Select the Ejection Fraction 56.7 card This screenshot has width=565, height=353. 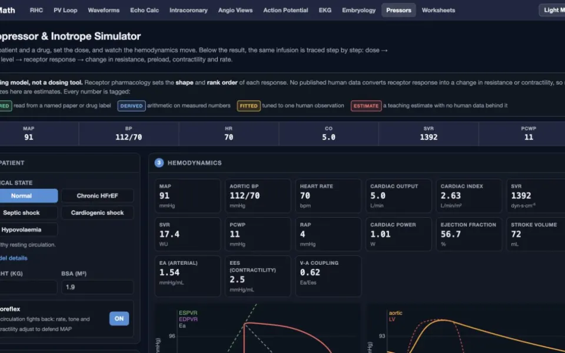[469, 234]
